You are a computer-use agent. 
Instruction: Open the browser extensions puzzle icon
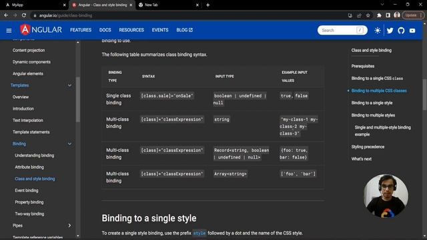point(379,15)
